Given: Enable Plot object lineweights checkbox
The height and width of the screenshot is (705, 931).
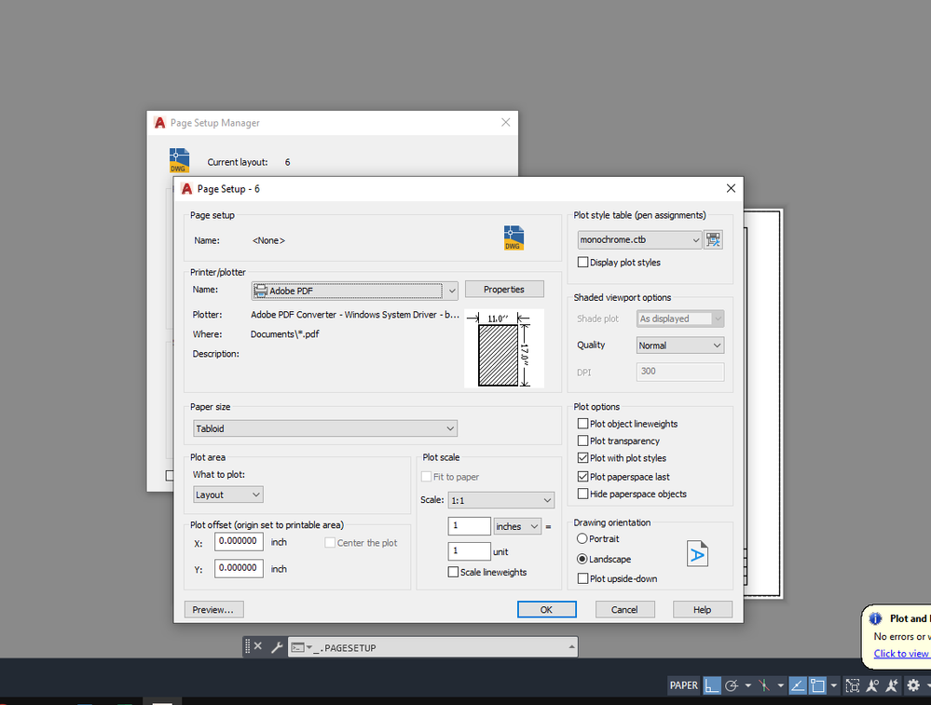Looking at the screenshot, I should [583, 424].
